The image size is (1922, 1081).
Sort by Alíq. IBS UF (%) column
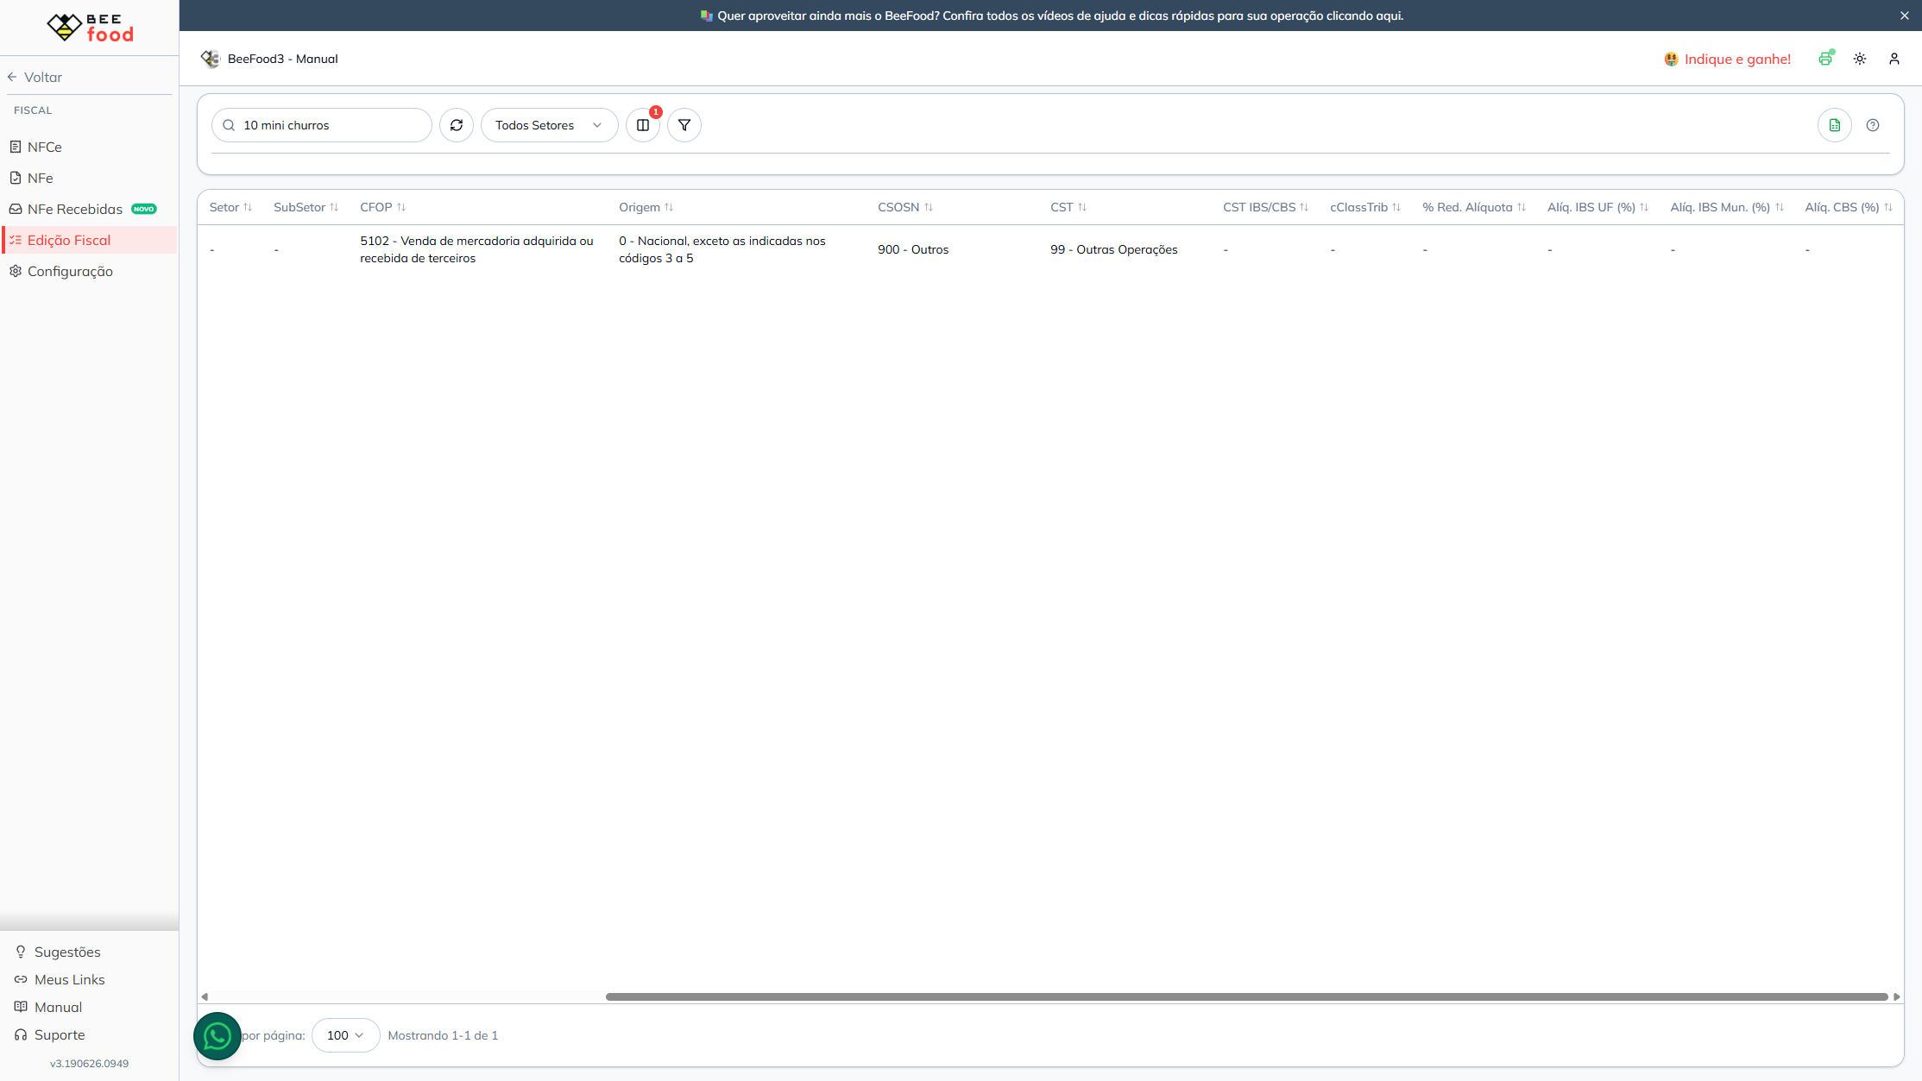1598,207
